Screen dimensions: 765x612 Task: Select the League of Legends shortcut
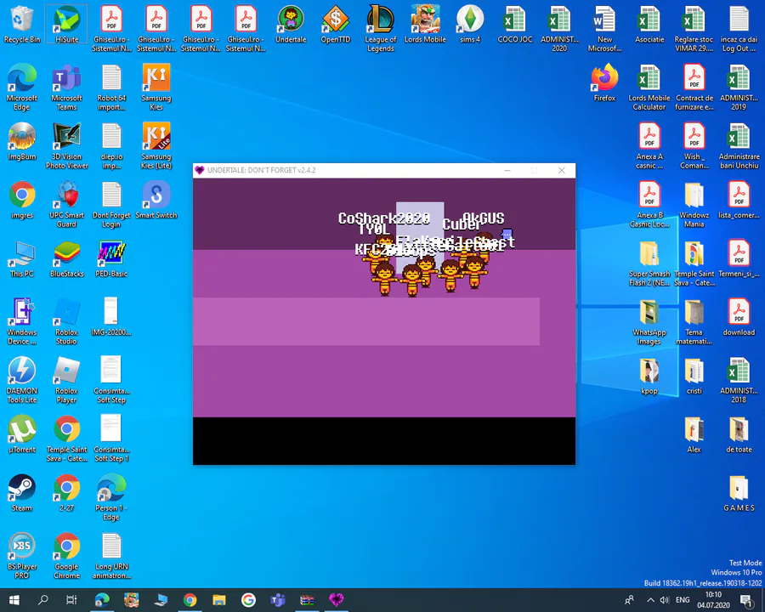[x=381, y=28]
